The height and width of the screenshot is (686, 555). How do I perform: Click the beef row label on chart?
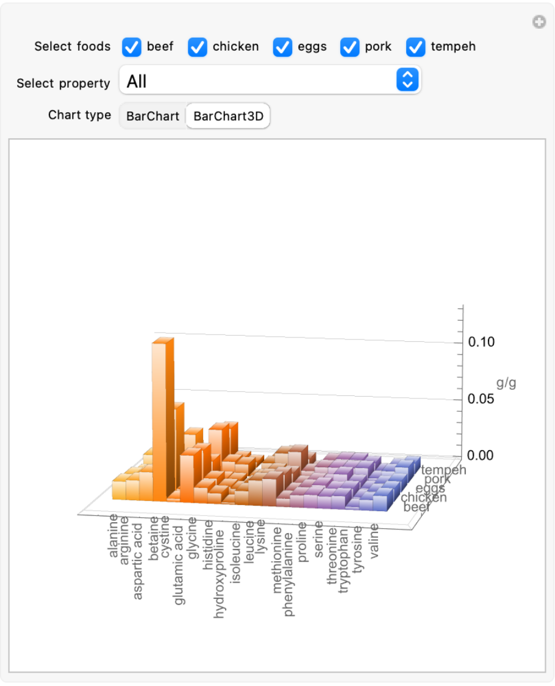(x=416, y=507)
